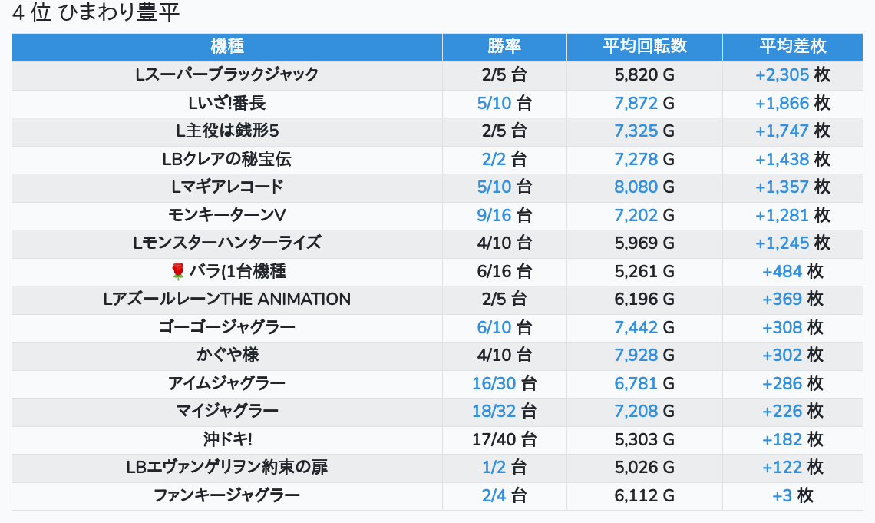Click the 平均差枚 column header
The image size is (875, 523).
tap(792, 46)
